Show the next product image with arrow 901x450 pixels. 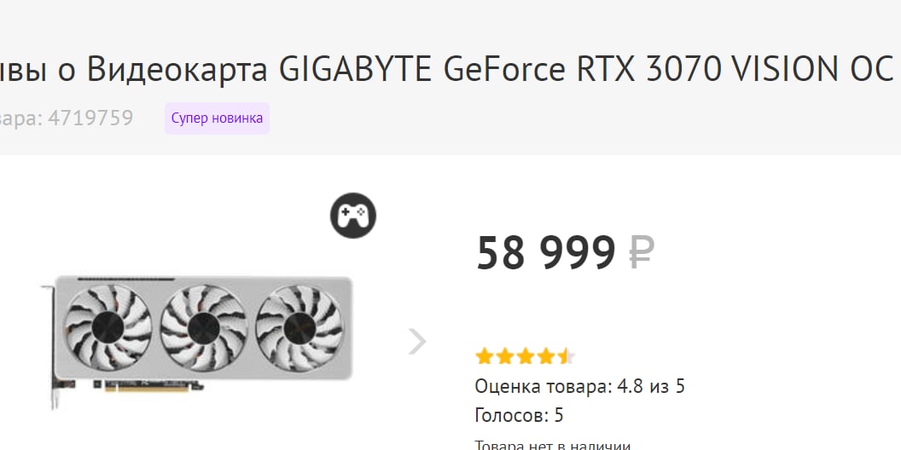point(416,342)
